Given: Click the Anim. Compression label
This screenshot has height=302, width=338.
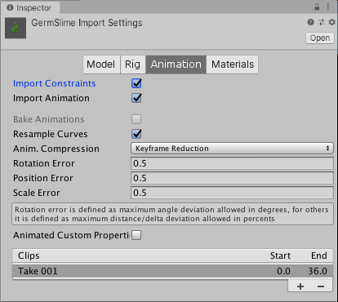Looking at the screenshot, I should point(56,149).
